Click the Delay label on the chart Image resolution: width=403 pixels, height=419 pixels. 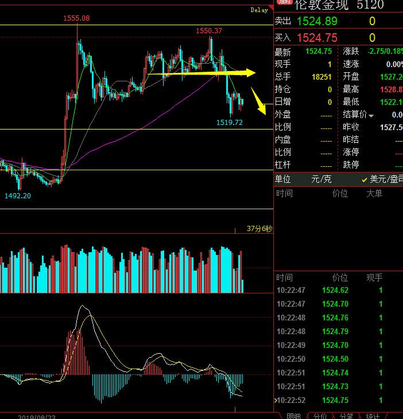click(x=259, y=10)
